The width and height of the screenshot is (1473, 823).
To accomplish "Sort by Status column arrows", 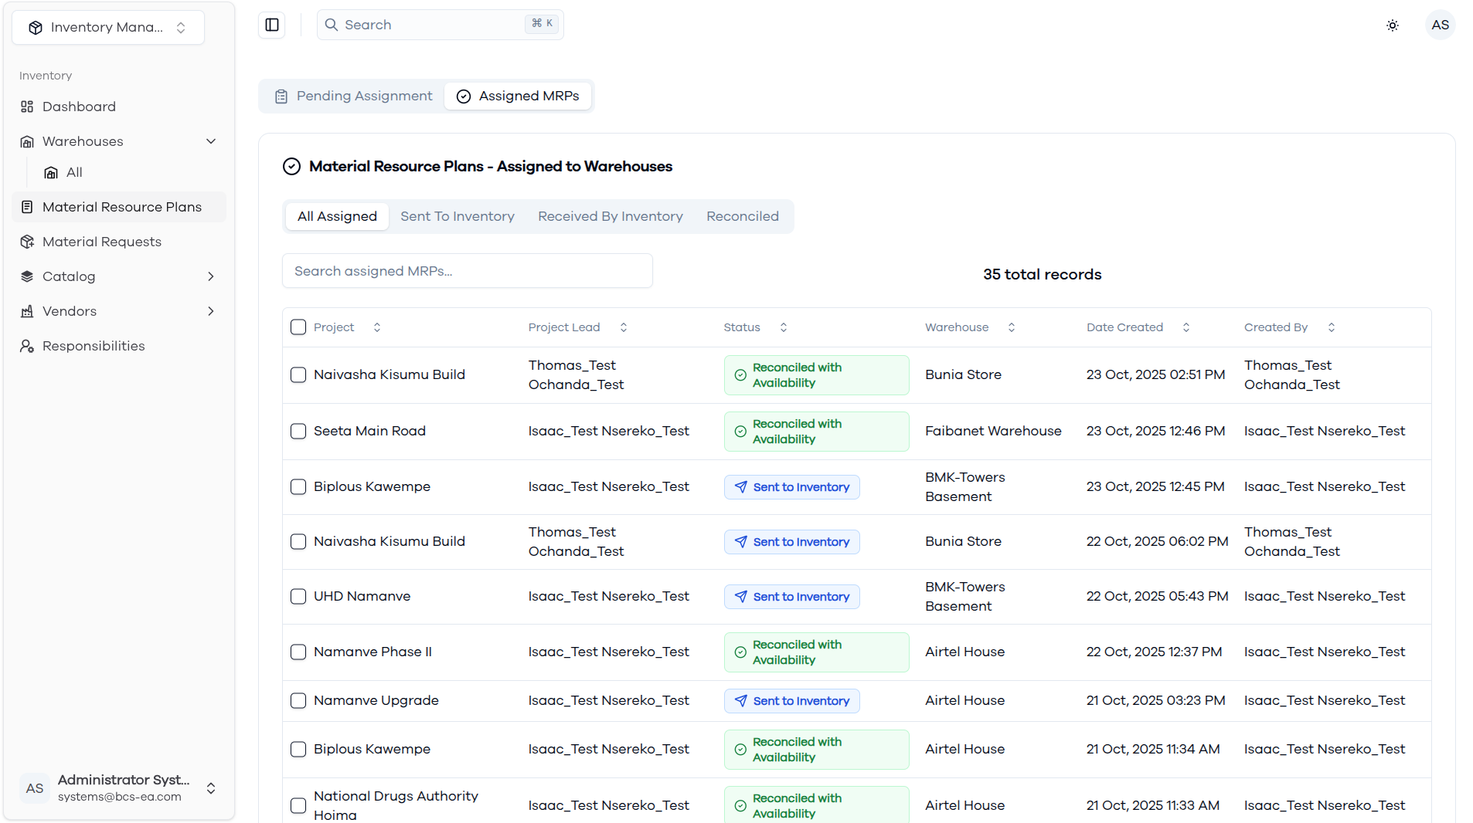I will (783, 327).
